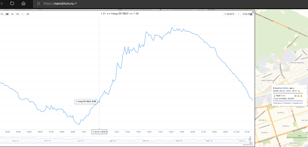Click the Метео link in device info
The image size is (308, 147).
[282, 91]
